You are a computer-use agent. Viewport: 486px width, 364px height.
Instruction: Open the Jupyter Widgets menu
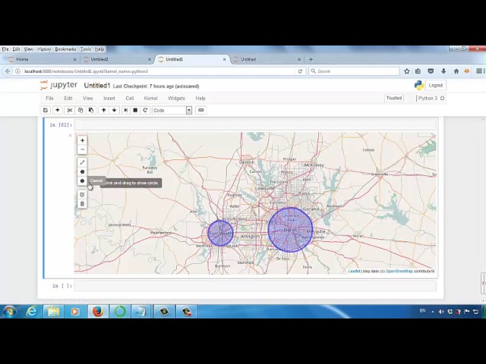176,98
